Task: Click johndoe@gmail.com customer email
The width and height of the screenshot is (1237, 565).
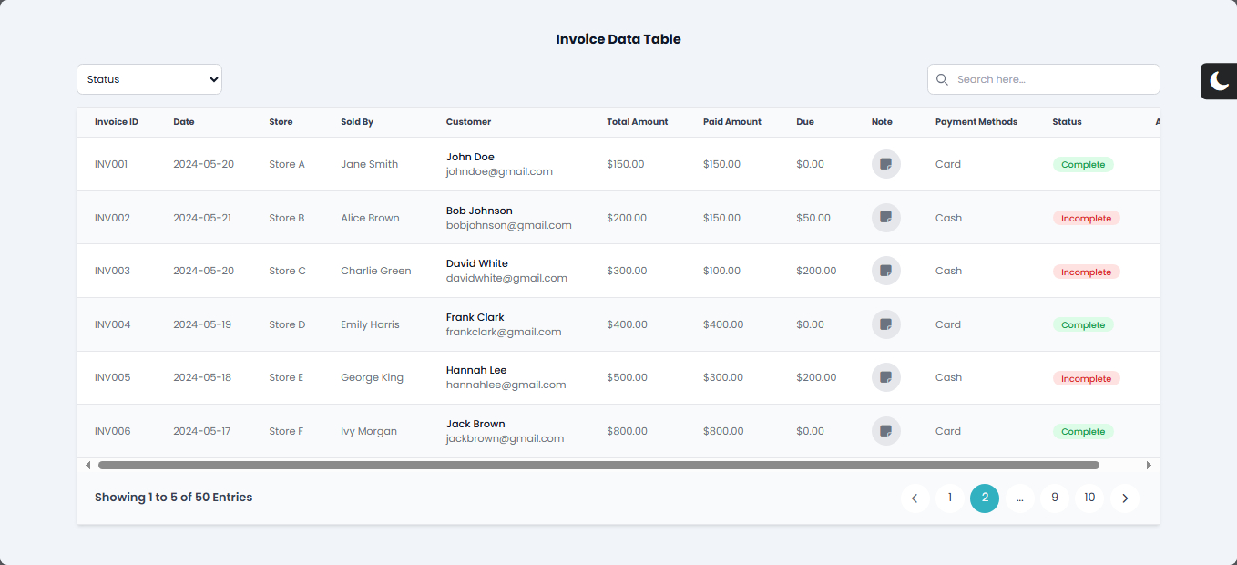Action: [x=499, y=171]
